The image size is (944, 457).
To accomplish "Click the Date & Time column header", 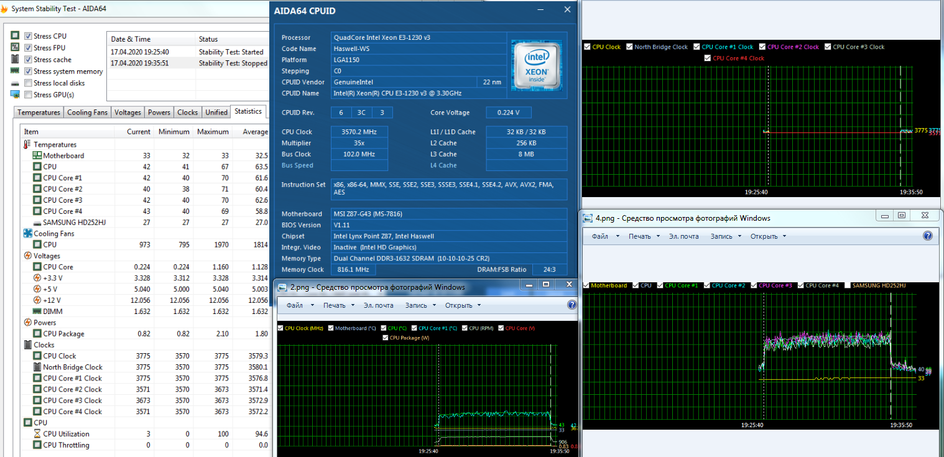I will [x=151, y=39].
